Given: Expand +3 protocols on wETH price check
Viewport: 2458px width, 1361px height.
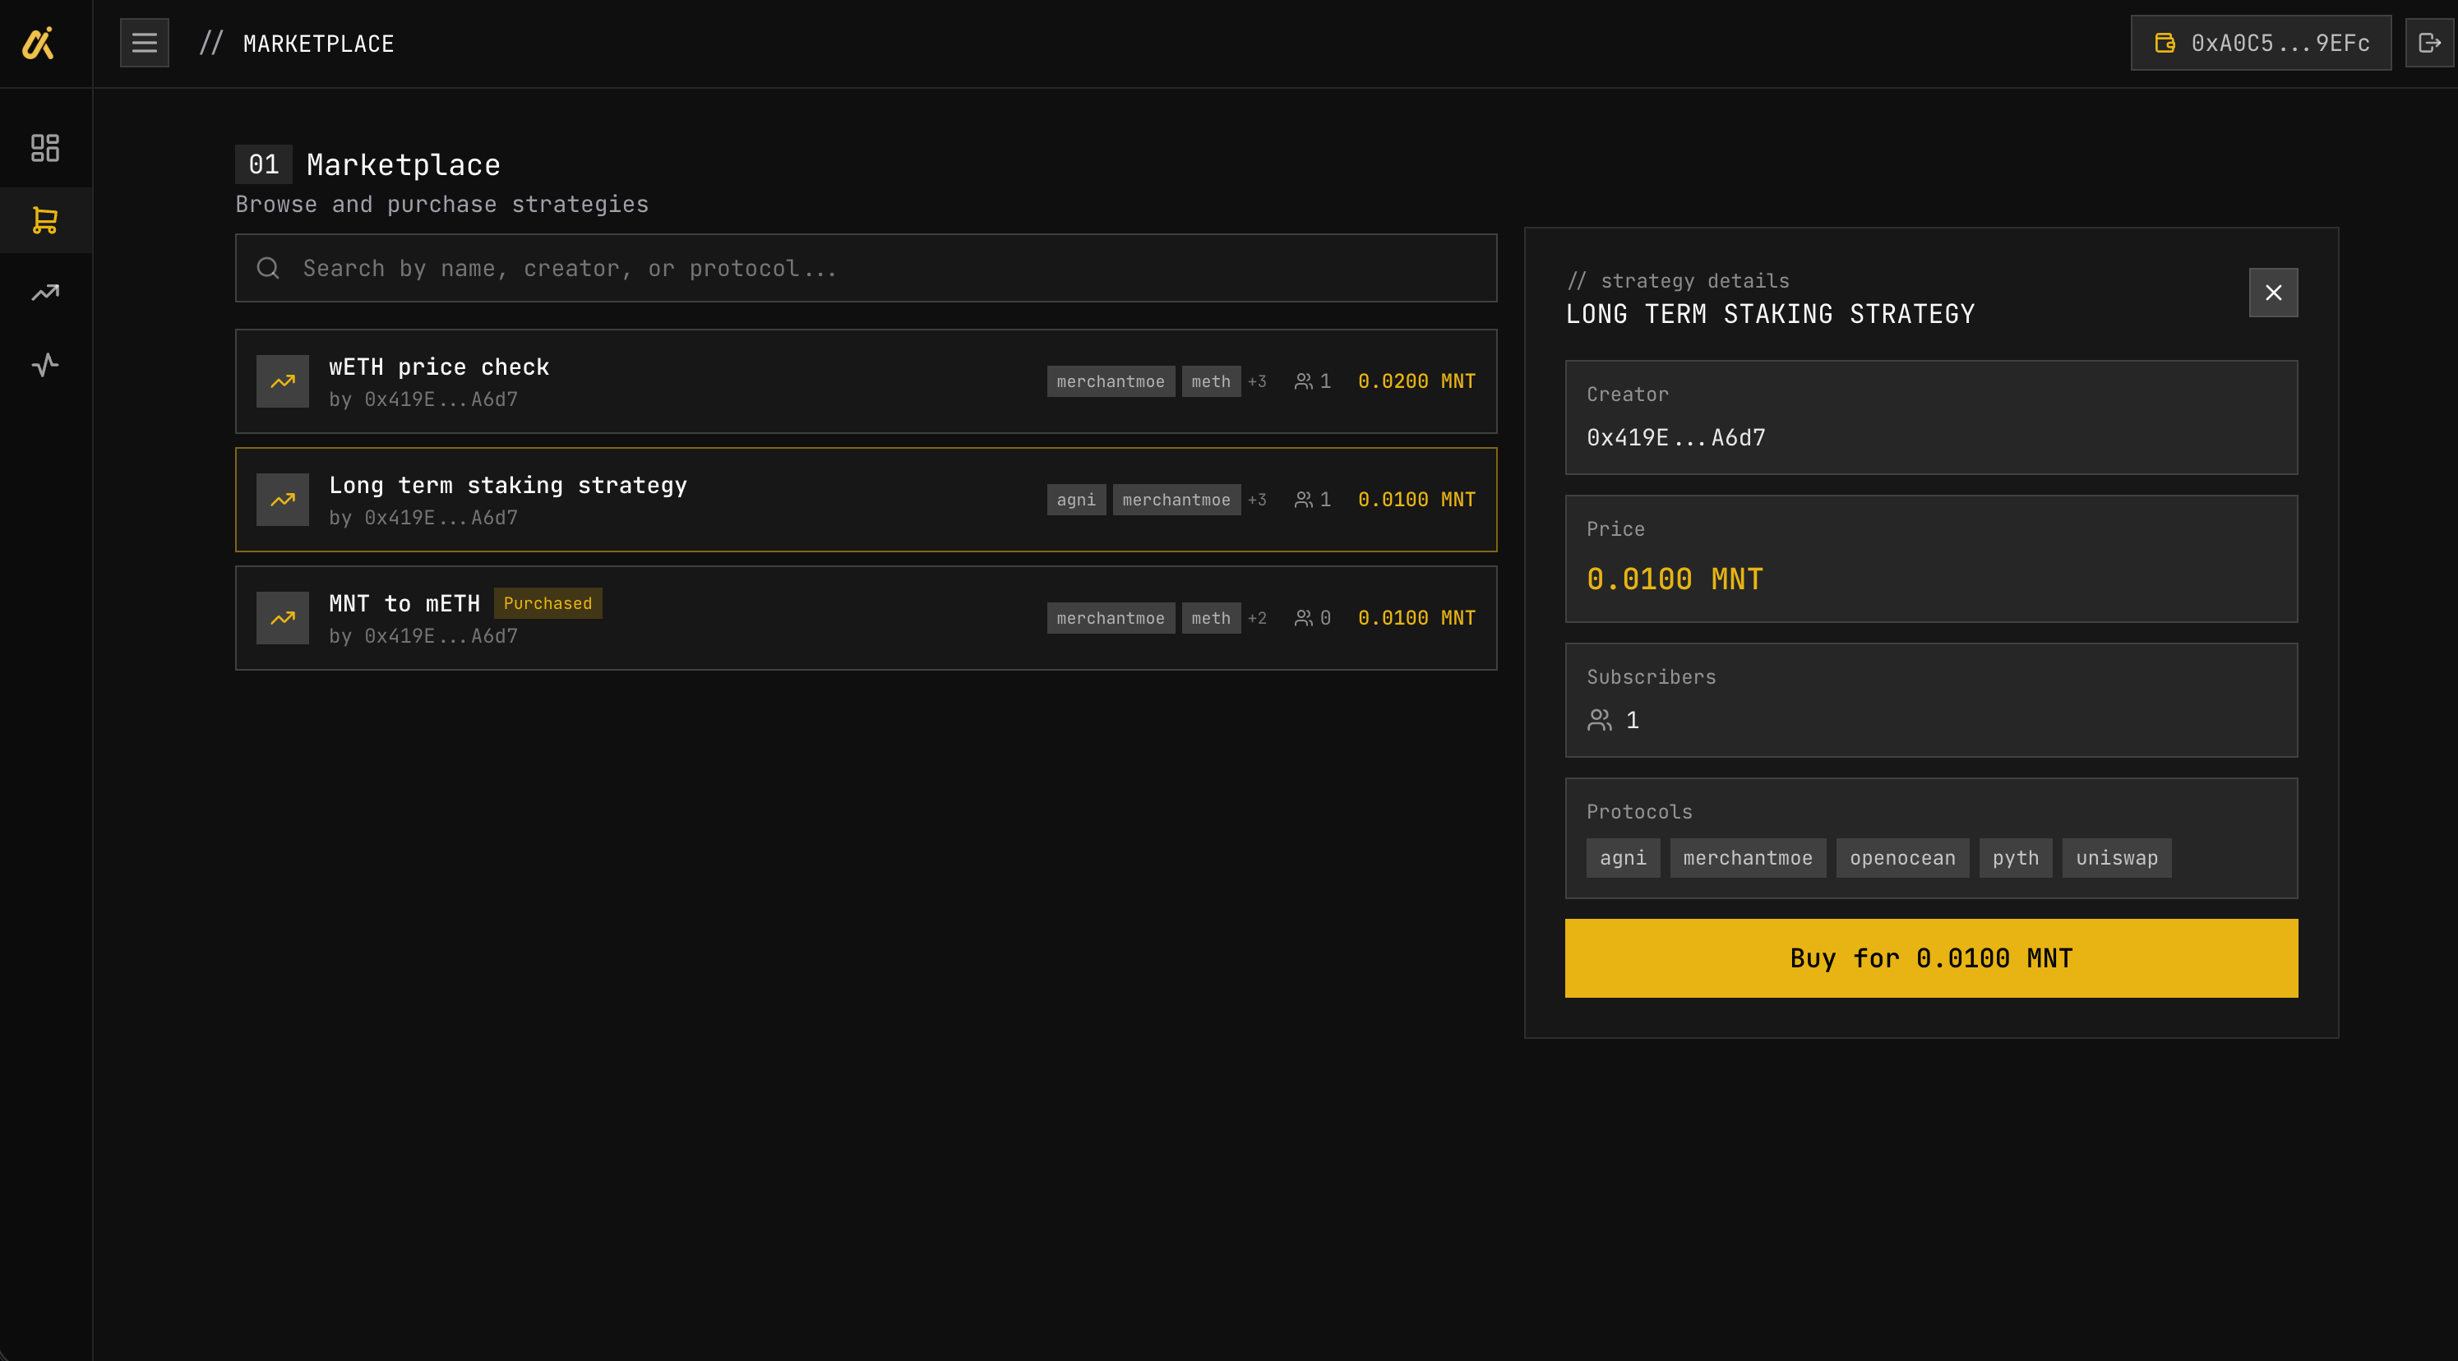Looking at the screenshot, I should point(1257,381).
